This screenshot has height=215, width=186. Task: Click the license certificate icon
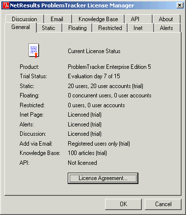pos(34,51)
